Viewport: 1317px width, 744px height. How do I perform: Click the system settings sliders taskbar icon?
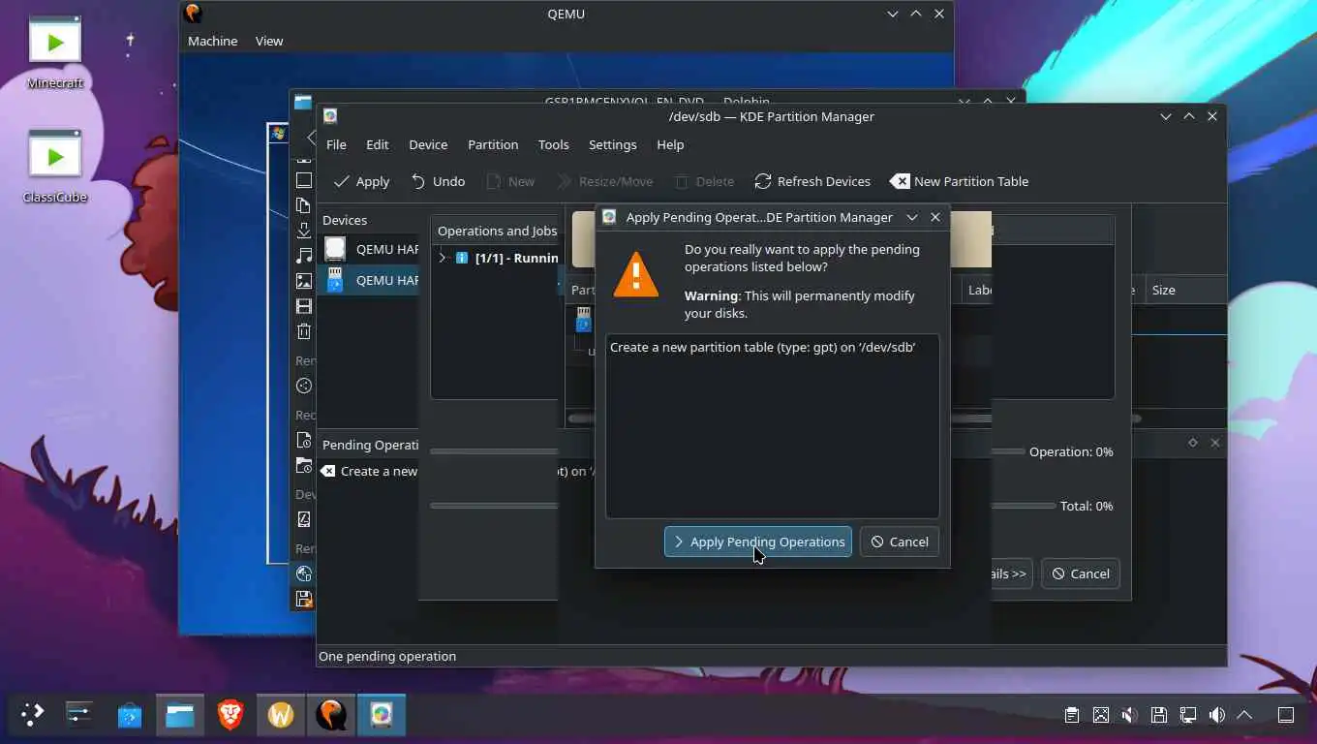pyautogui.click(x=79, y=715)
